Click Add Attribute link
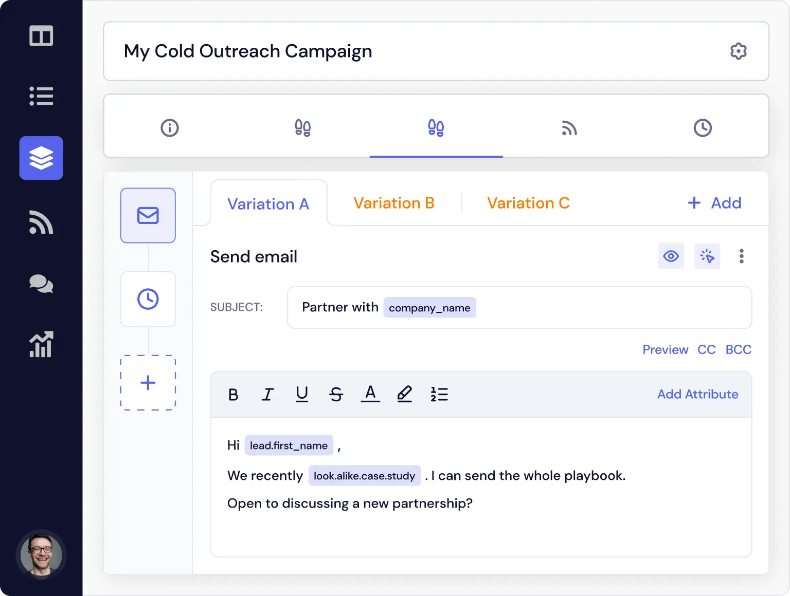 click(x=698, y=394)
